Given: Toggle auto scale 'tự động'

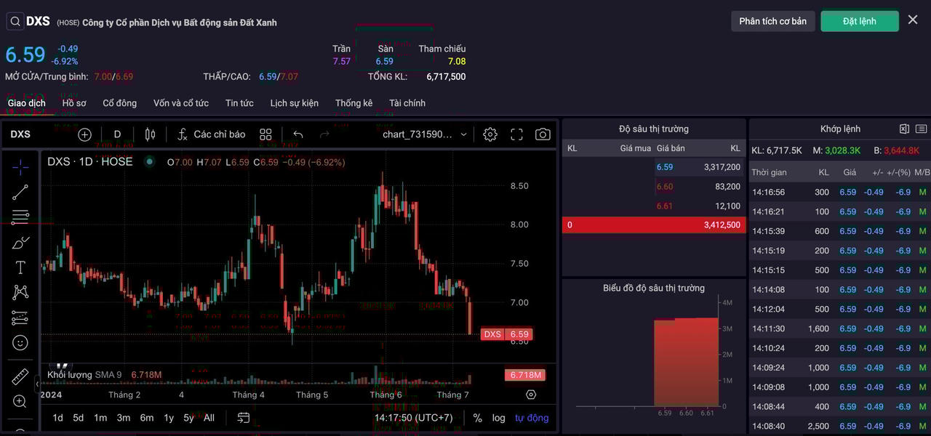Looking at the screenshot, I should (532, 418).
